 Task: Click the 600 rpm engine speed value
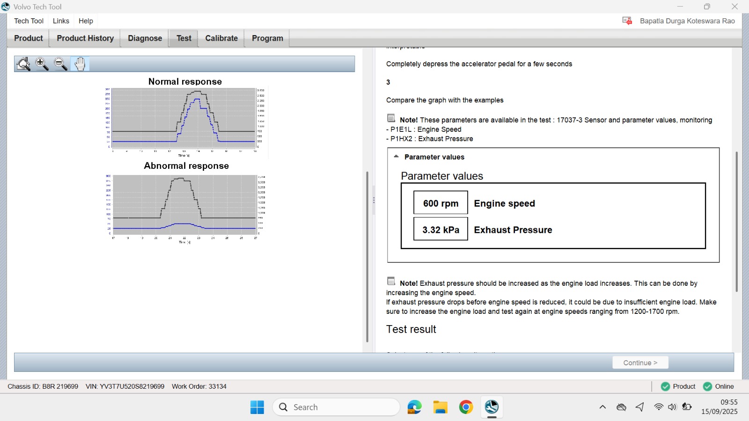point(441,203)
